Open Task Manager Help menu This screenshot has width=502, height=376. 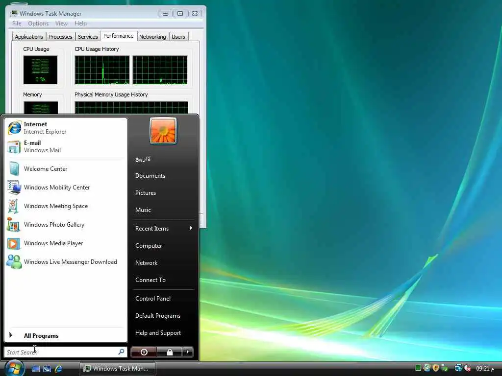click(80, 23)
